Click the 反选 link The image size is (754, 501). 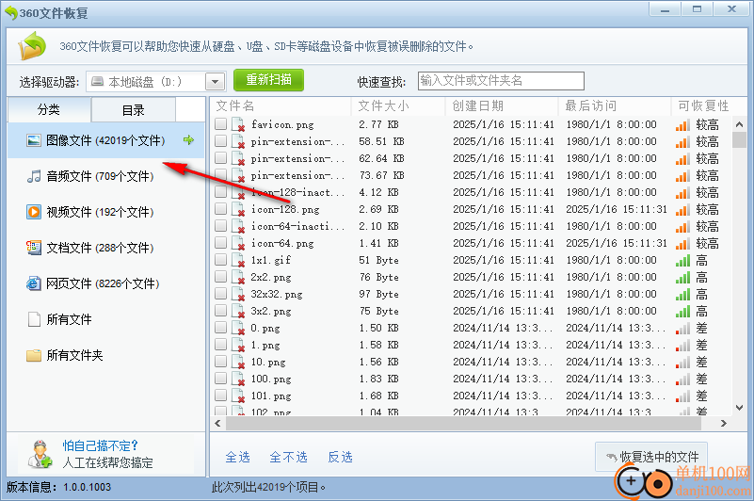tap(341, 457)
